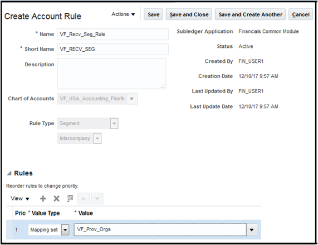Open the Rule Type Segment dropdown
Screen dimensions: 318x245
[x=114, y=124]
